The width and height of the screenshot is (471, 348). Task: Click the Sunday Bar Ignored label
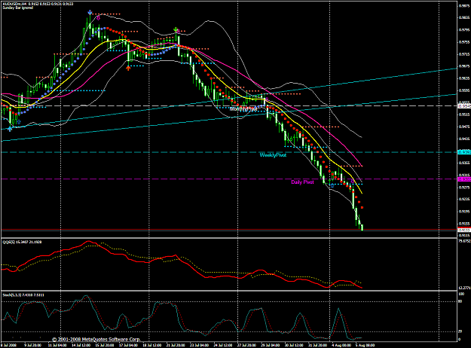(x=18, y=8)
